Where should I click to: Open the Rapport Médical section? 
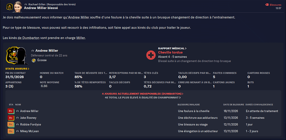pos(172,49)
